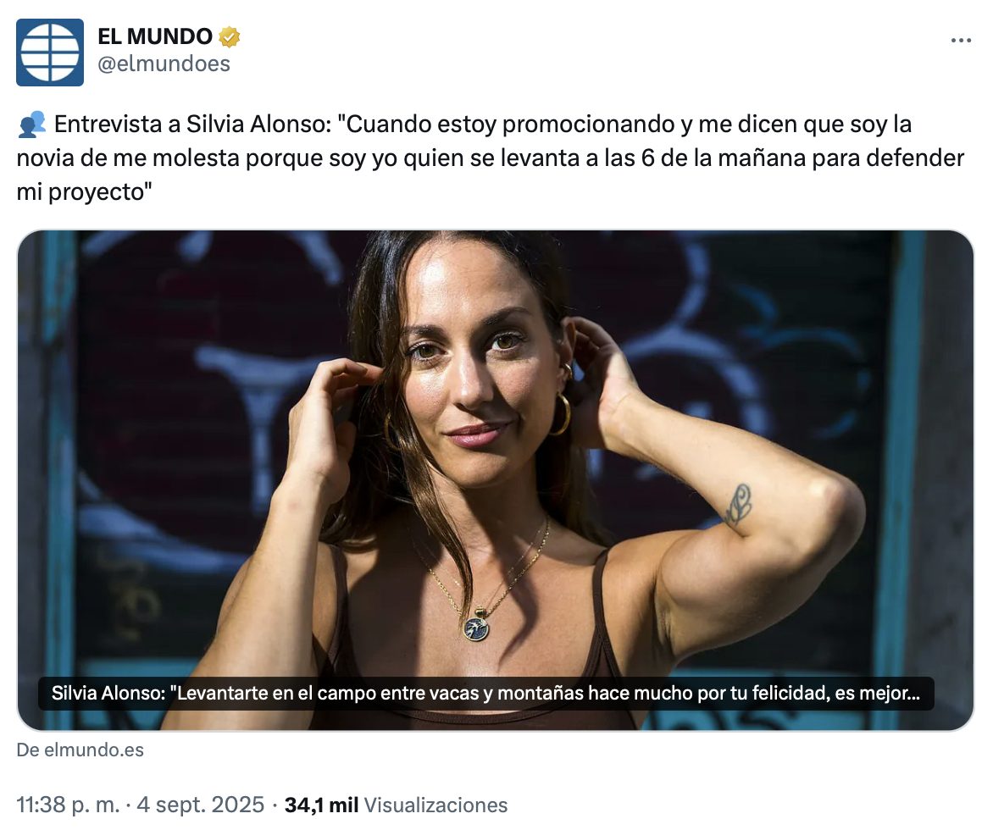Click the tweet text about Silvia Alonso interview
Screen dimensions: 993x830
tap(491, 158)
